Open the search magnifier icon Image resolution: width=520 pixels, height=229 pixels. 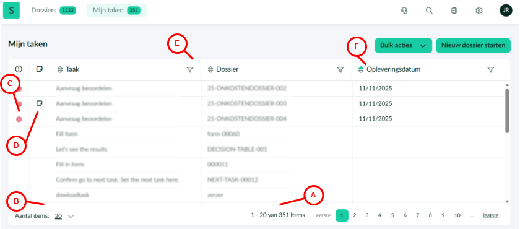click(429, 11)
